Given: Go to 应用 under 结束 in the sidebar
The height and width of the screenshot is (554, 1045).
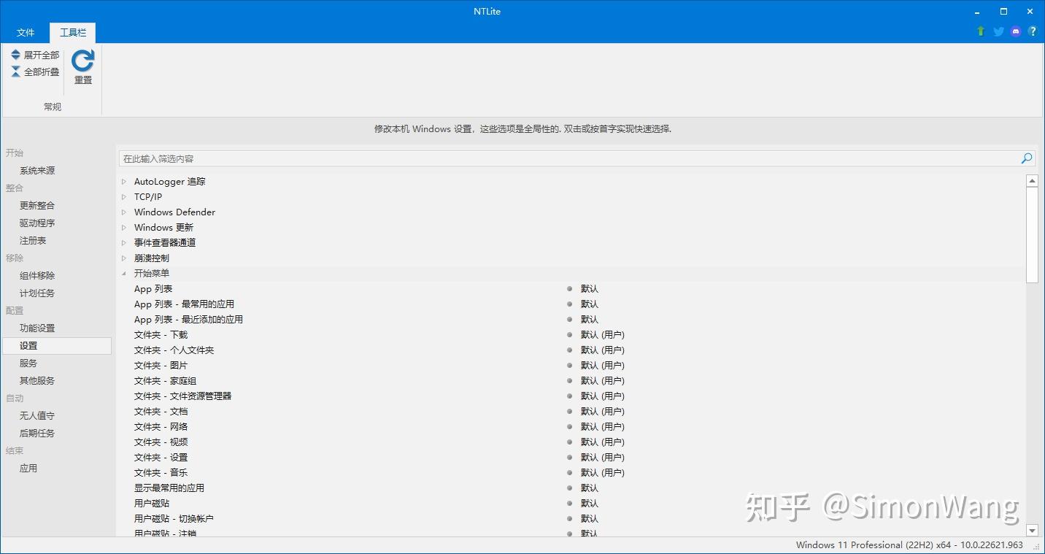Looking at the screenshot, I should point(28,468).
